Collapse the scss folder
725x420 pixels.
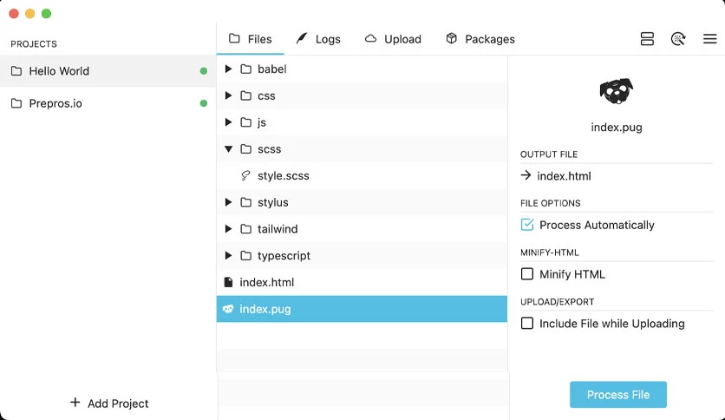[228, 149]
